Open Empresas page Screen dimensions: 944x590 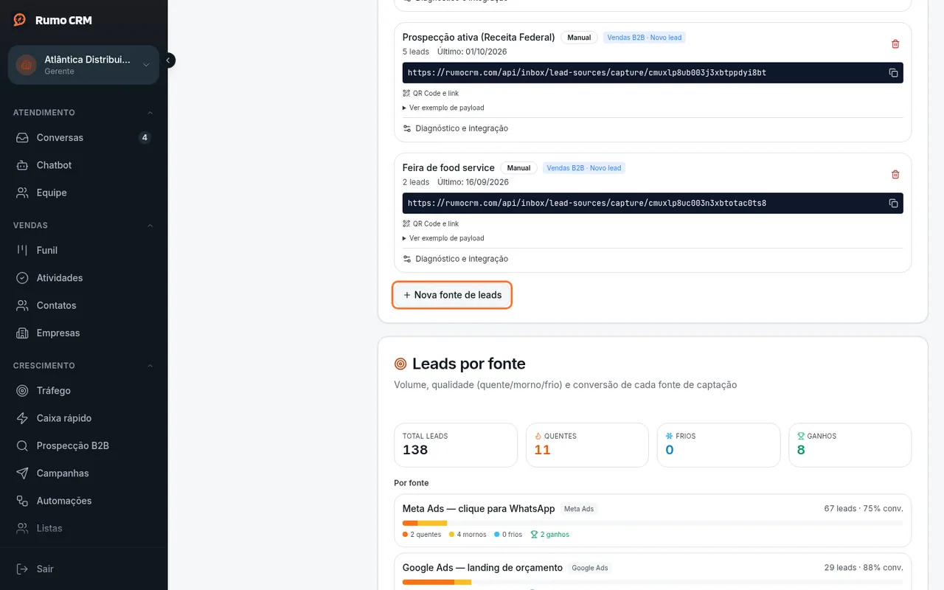click(x=83, y=333)
